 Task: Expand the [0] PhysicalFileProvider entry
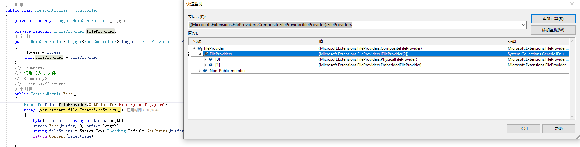click(x=205, y=59)
